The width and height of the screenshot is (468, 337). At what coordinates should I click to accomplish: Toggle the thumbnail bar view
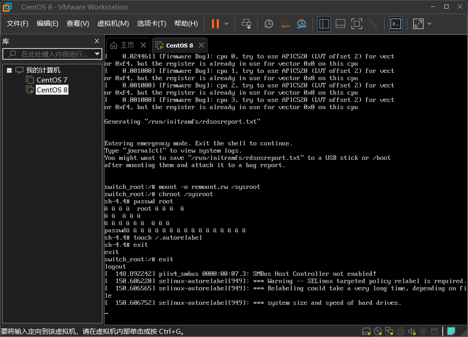point(340,24)
